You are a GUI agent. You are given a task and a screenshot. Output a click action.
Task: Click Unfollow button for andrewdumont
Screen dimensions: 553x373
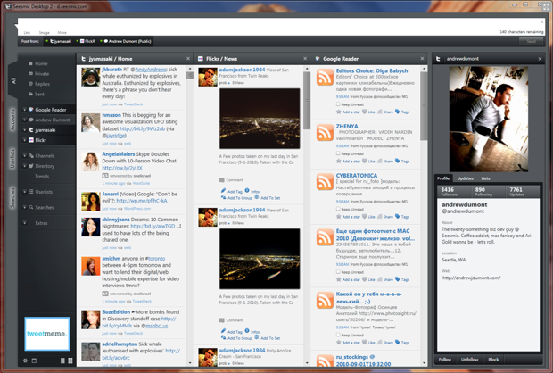469,360
